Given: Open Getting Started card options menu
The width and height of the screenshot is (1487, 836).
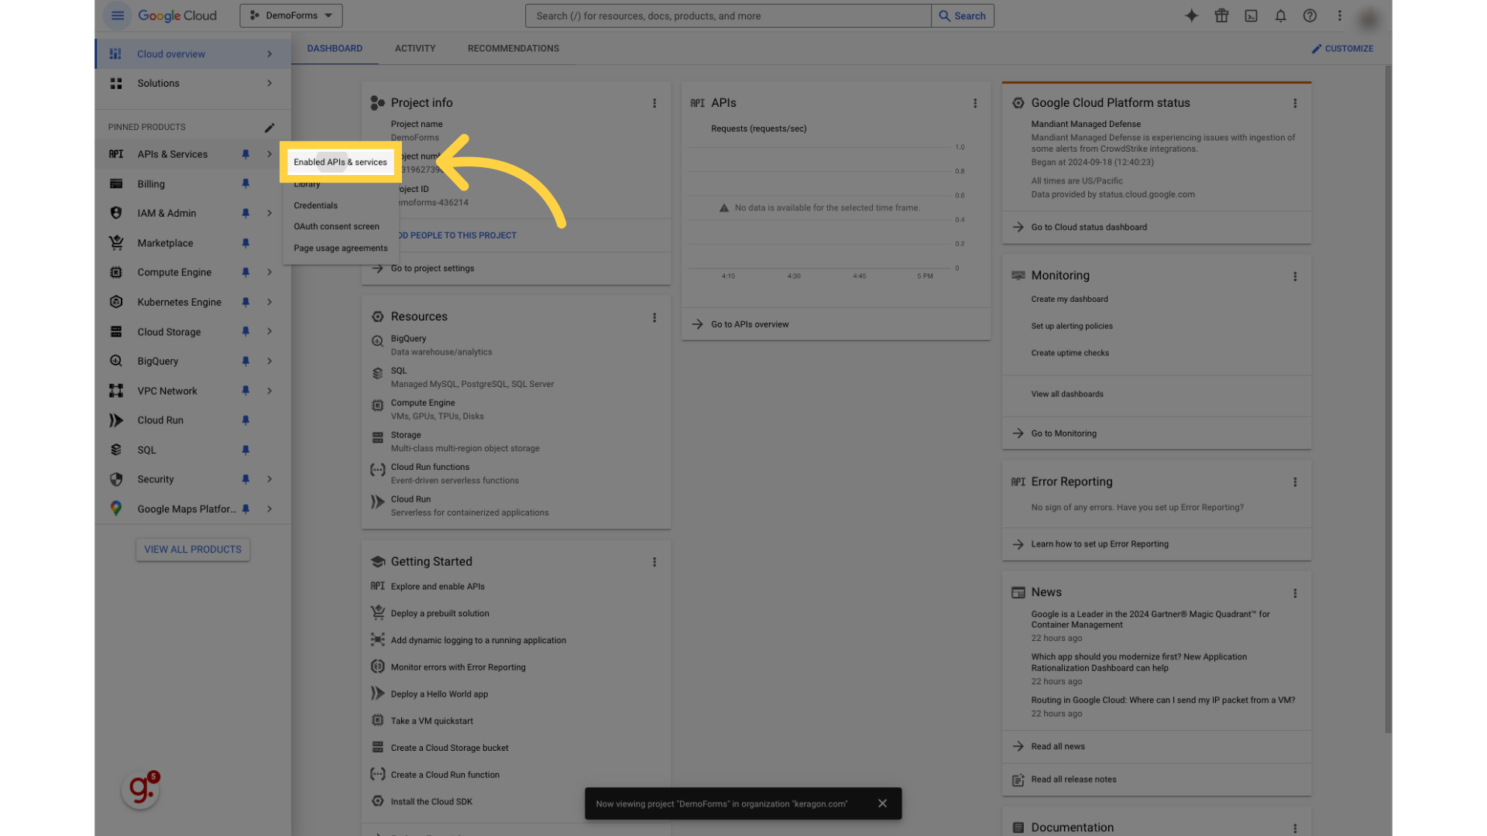Looking at the screenshot, I should click(654, 562).
